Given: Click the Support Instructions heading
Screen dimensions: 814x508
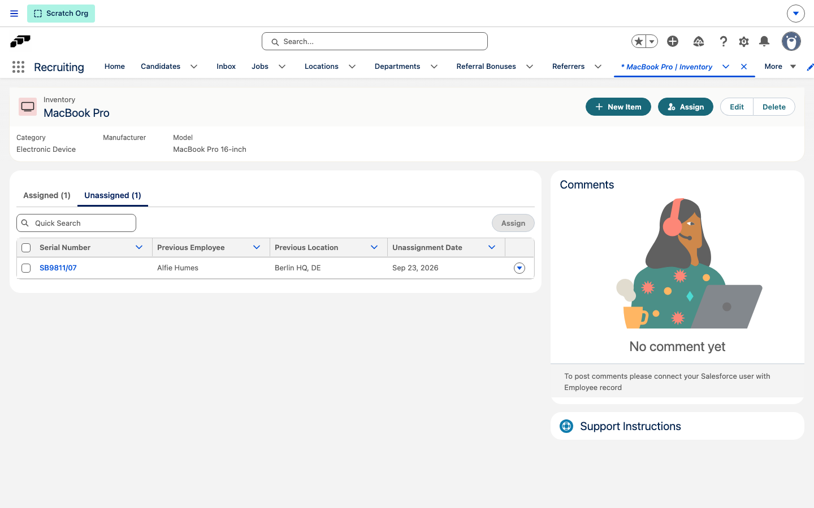Looking at the screenshot, I should (x=630, y=426).
